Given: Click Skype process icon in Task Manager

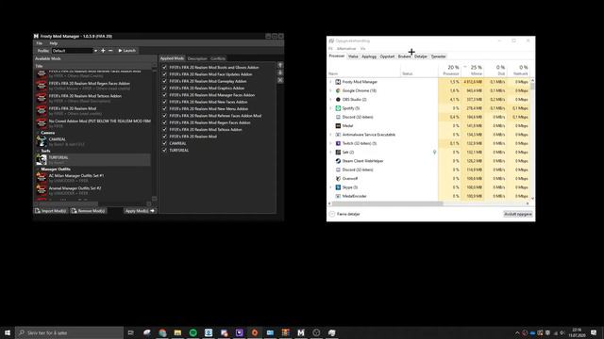Looking at the screenshot, I should 338,187.
